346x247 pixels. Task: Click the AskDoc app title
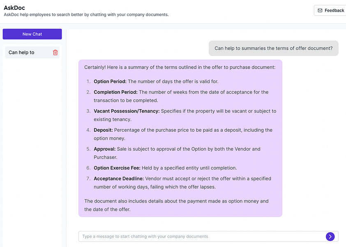tap(14, 7)
